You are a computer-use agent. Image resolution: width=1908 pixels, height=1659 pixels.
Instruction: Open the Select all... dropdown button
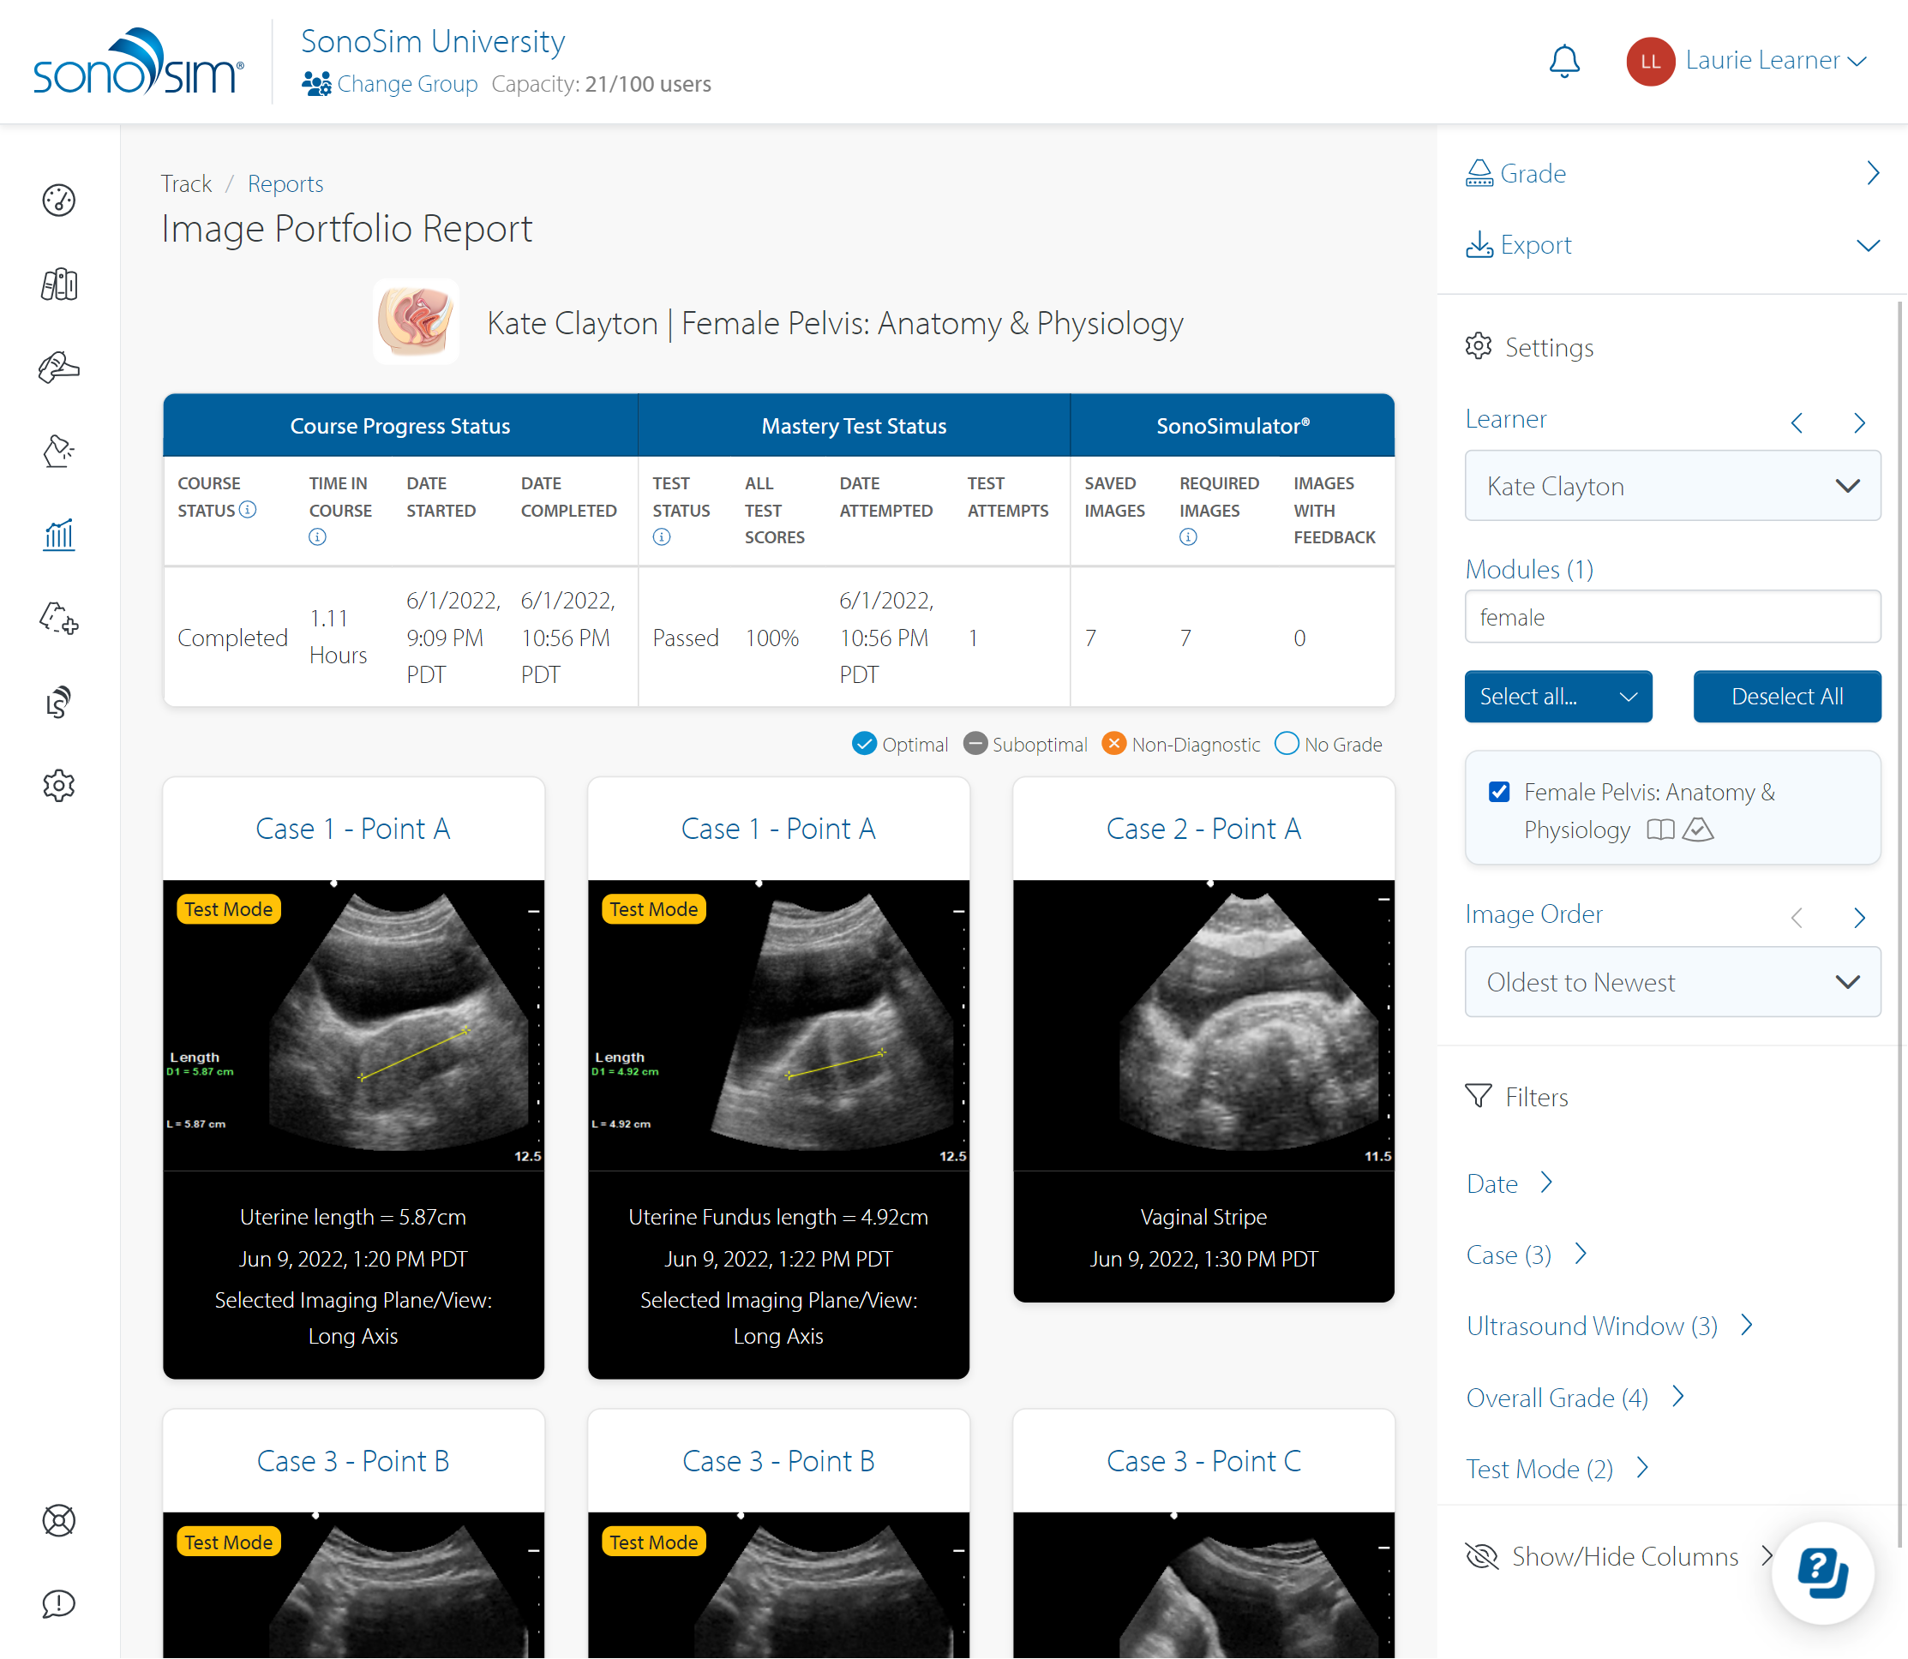[1558, 696]
